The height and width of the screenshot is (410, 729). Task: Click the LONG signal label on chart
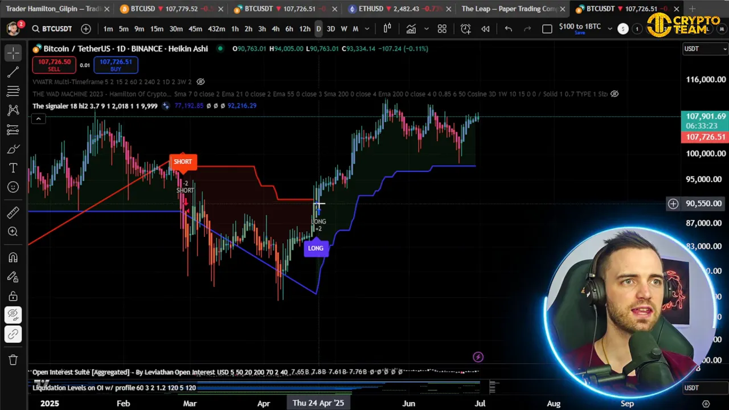coord(316,248)
